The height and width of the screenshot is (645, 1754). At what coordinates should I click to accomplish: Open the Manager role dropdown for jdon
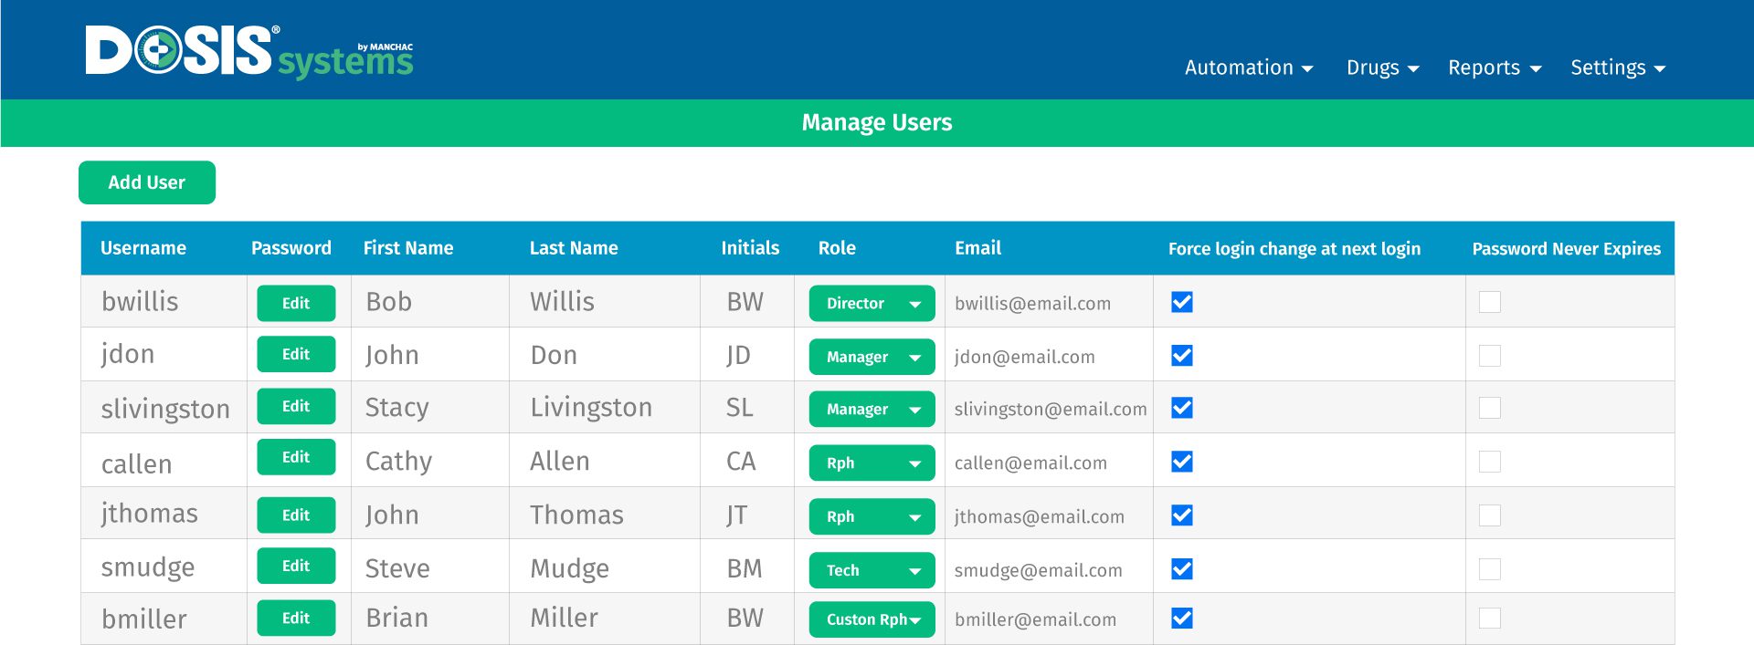pyautogui.click(x=872, y=357)
